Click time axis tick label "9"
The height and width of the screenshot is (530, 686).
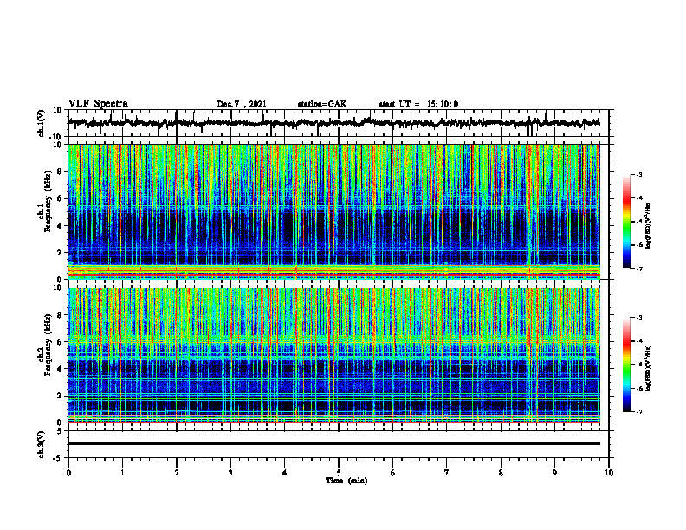pos(554,473)
